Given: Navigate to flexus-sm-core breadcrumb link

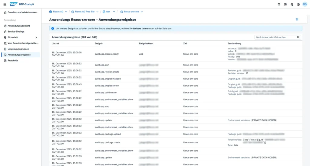Looking at the screenshot, I should click(x=131, y=12).
